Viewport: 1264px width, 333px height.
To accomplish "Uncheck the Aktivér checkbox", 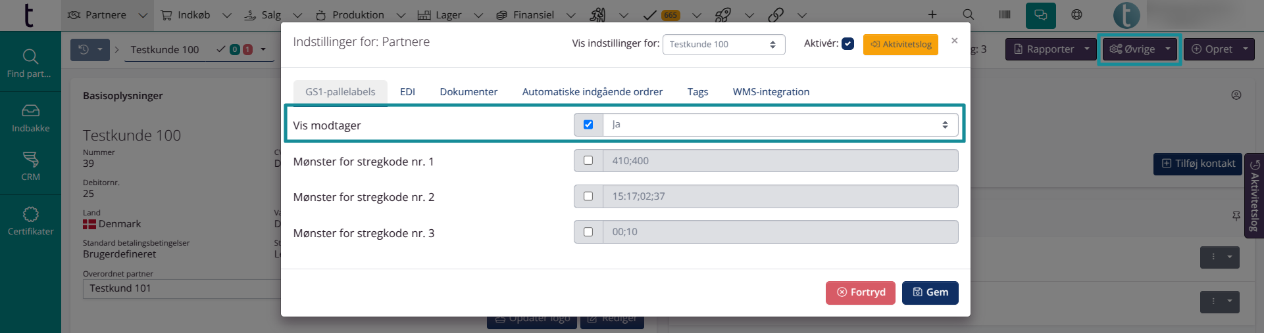I will [847, 44].
